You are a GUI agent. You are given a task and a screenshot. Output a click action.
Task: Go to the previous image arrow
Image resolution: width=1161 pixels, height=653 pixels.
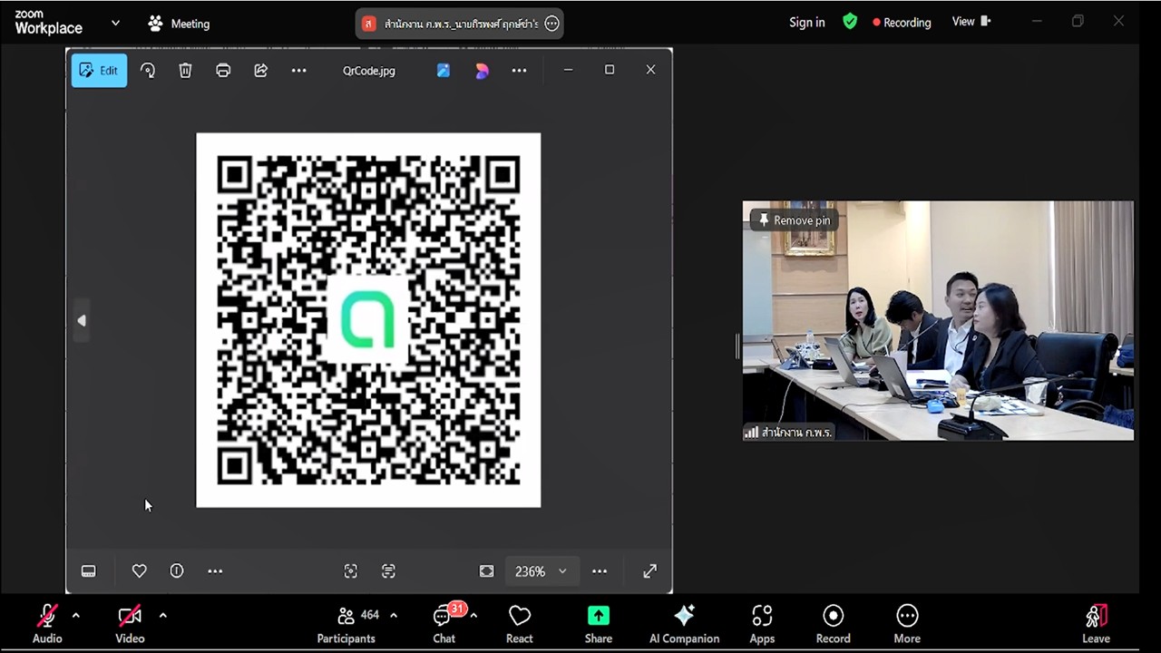click(82, 320)
